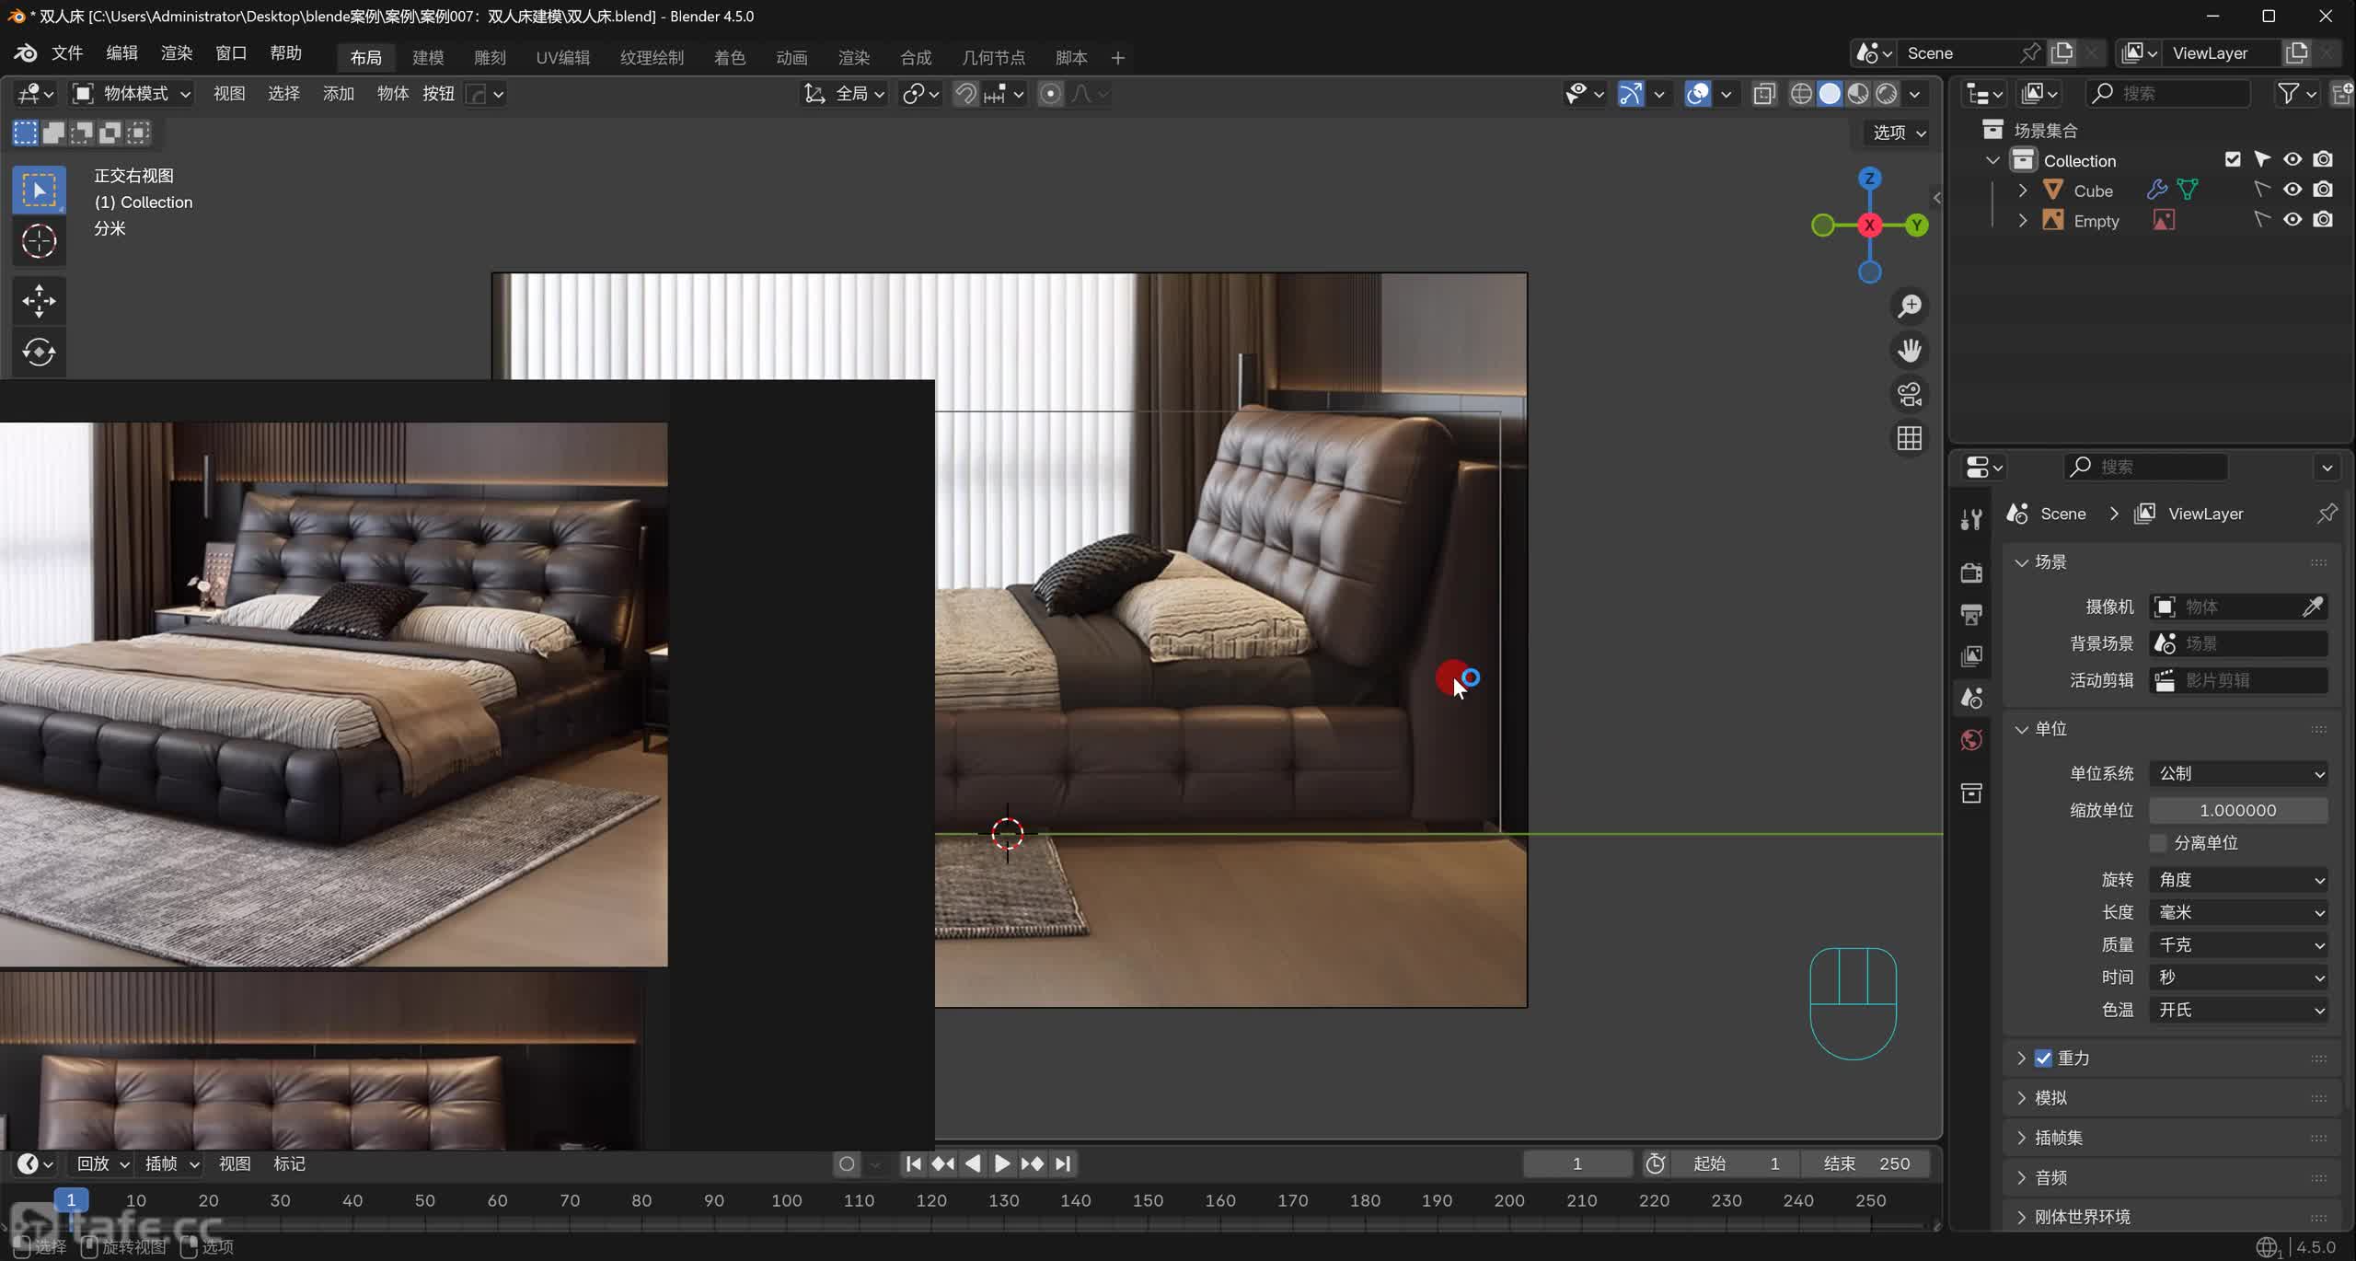This screenshot has width=2356, height=1261.
Task: Open the 长度 unit dropdown
Action: coord(2238,912)
